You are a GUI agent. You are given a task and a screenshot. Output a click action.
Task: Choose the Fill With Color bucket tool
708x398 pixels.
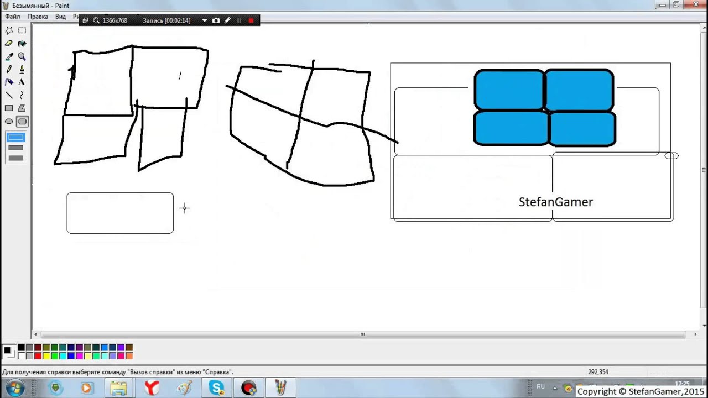click(22, 43)
